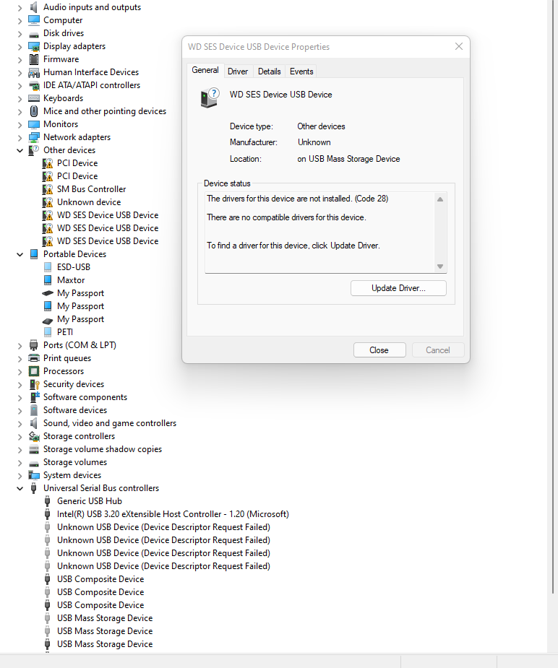Viewport: 558px width, 668px height.
Task: Select the first My Passport entry
Action: click(80, 293)
